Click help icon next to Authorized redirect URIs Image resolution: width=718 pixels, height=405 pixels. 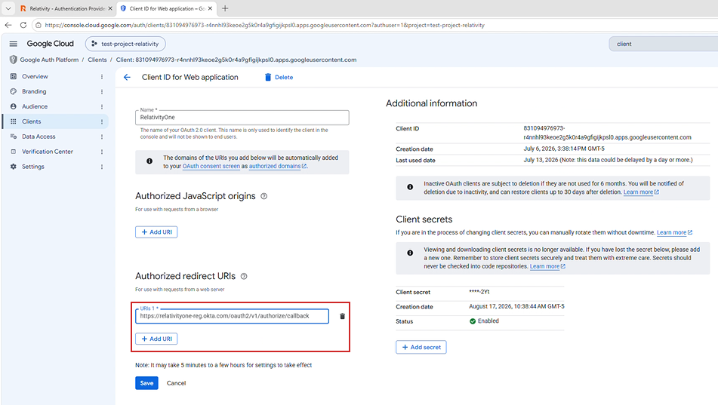point(244,276)
